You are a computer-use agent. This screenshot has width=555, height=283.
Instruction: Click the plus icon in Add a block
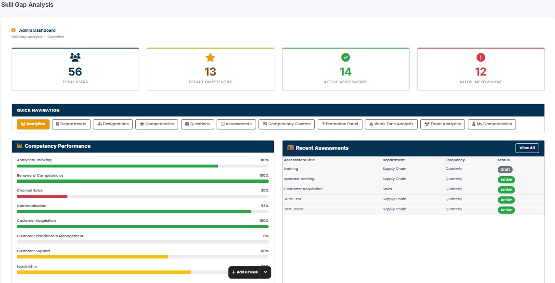click(x=233, y=272)
